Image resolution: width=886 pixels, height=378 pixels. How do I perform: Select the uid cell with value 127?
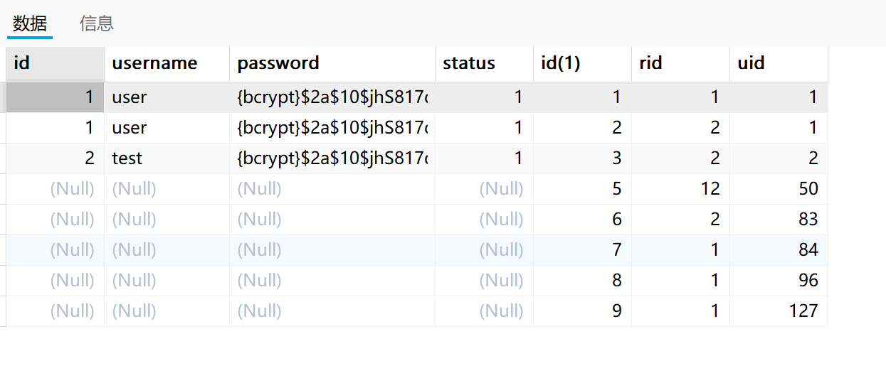[779, 311]
